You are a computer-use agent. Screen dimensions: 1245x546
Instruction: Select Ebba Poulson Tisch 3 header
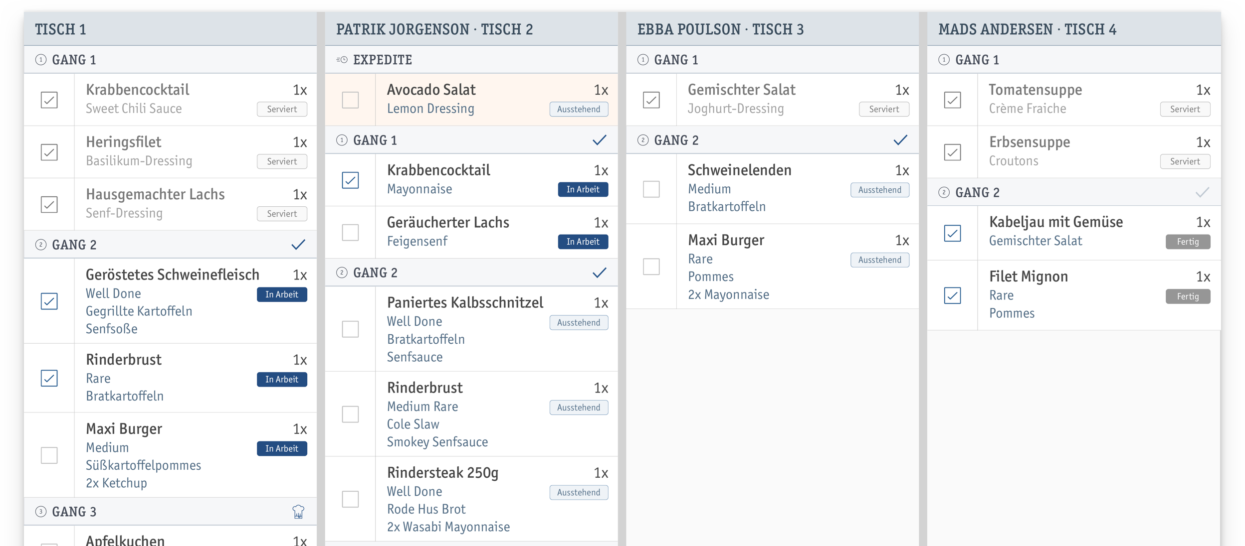coord(720,29)
